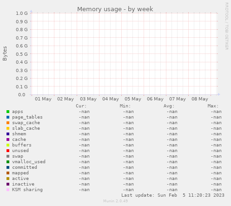Image resolution: width=231 pixels, height=206 pixels.
Task: Click the 'Max:' column header
Action: [213, 106]
